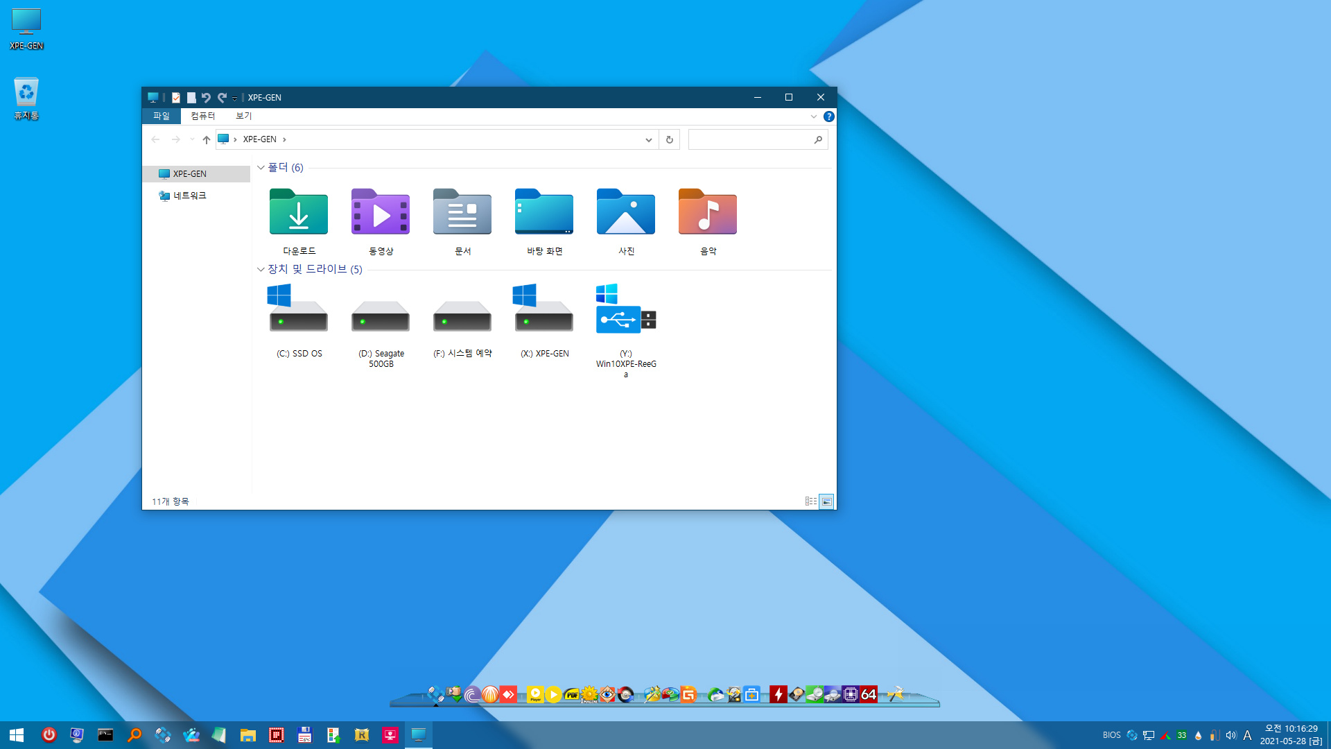The image size is (1331, 749).
Task: Open the 컴퓨터 ribbon tab
Action: (x=203, y=116)
